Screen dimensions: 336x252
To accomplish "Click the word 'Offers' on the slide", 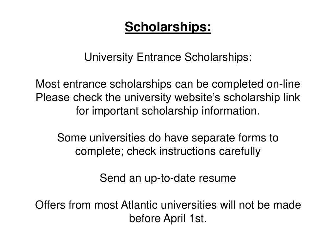I will [x=50, y=205].
